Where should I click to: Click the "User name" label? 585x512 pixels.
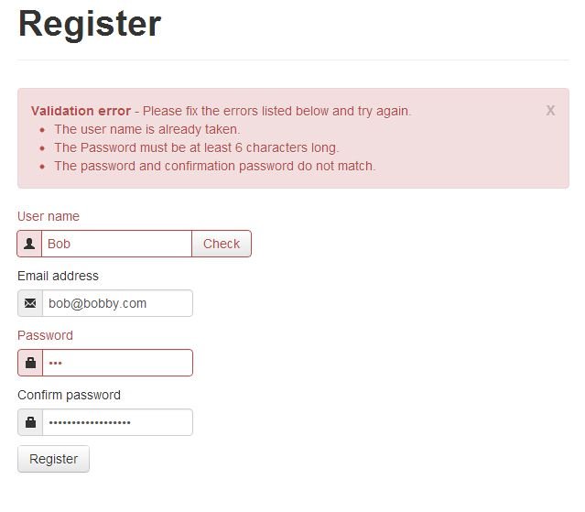[x=49, y=216]
